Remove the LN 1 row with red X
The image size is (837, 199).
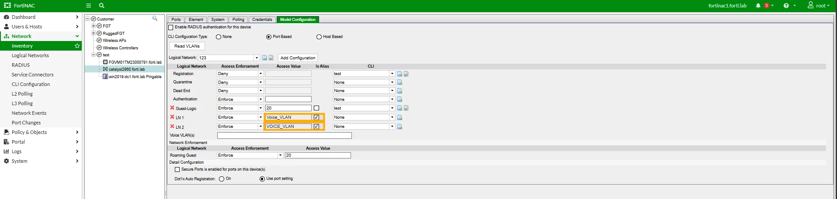[172, 117]
